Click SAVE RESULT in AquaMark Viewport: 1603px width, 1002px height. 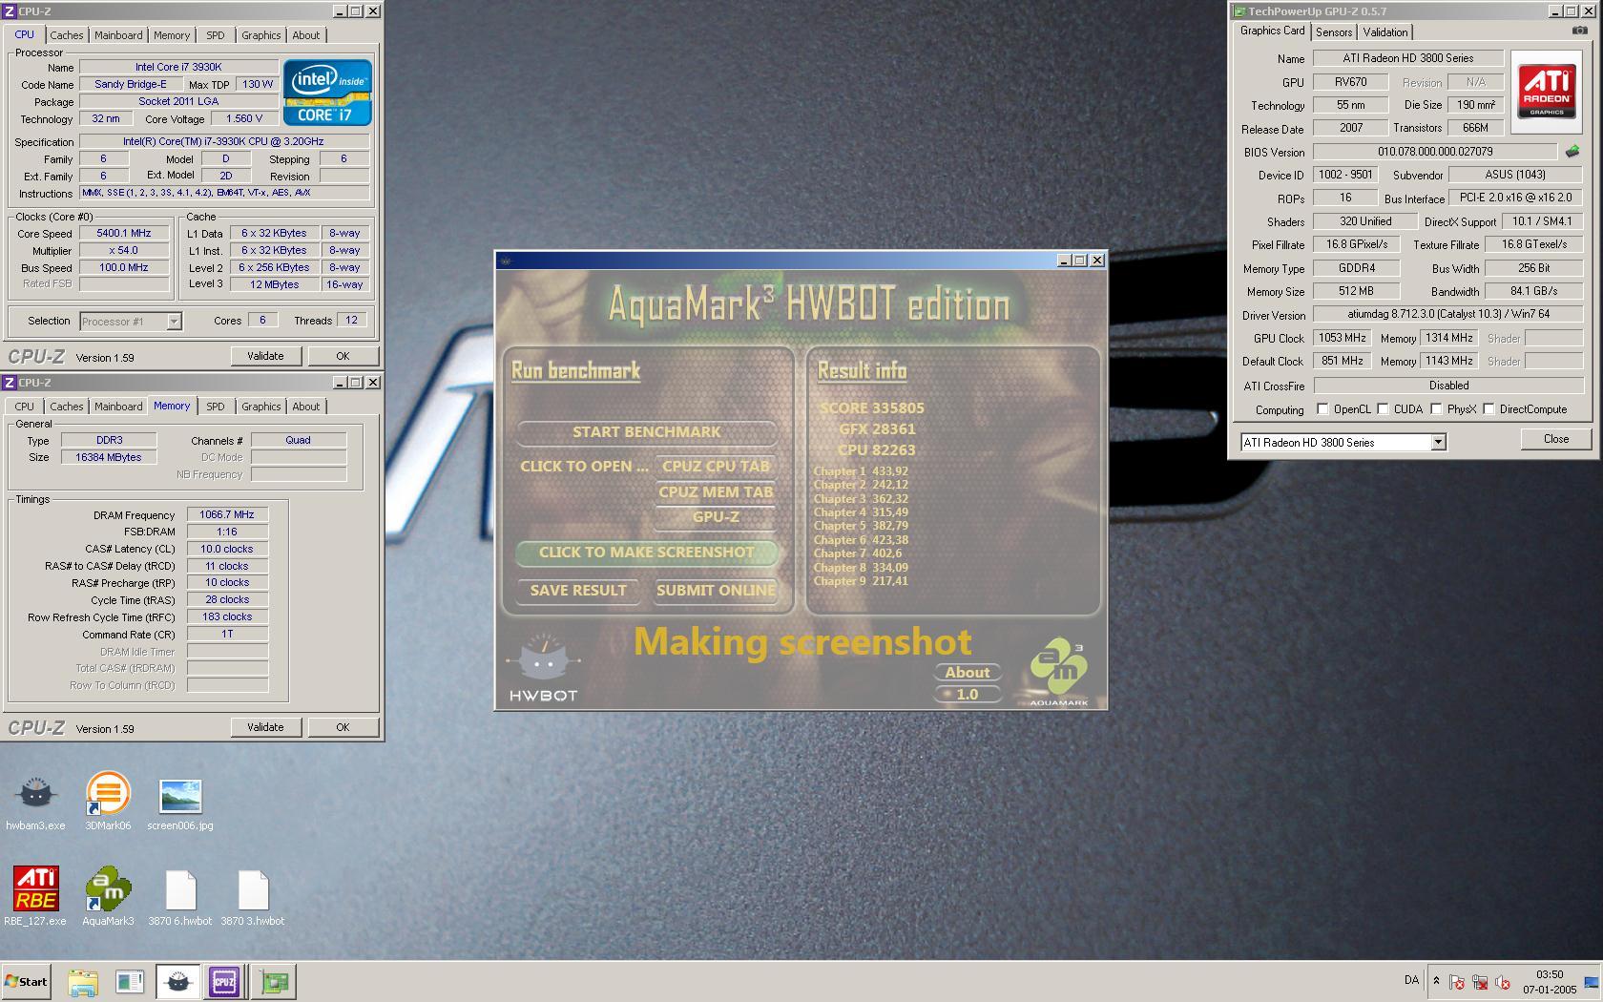[x=578, y=591]
